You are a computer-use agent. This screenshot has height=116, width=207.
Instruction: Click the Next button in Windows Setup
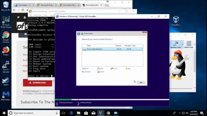pyautogui.click(x=141, y=82)
